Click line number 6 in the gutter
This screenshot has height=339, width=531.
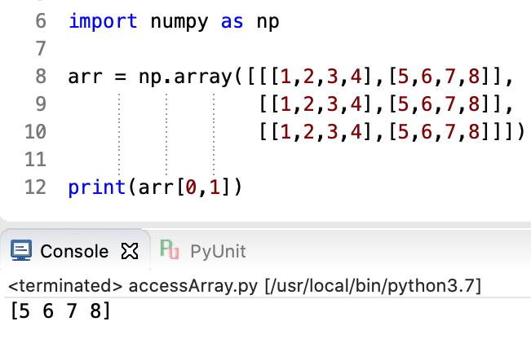[x=40, y=21]
